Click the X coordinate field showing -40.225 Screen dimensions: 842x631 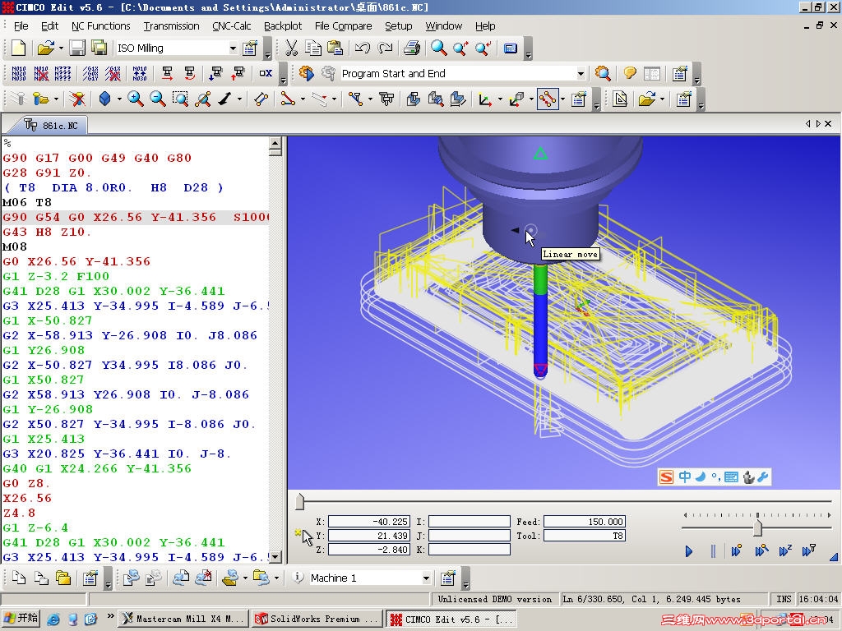[369, 522]
